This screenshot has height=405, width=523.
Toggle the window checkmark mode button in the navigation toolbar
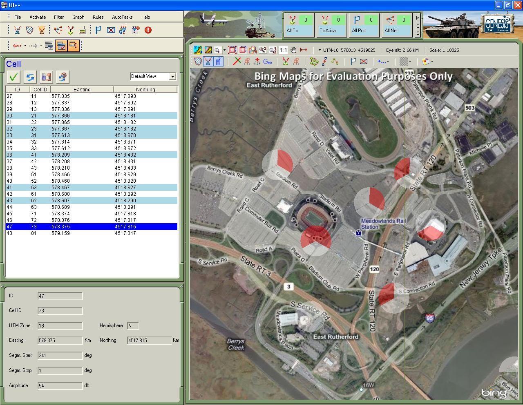pos(61,46)
